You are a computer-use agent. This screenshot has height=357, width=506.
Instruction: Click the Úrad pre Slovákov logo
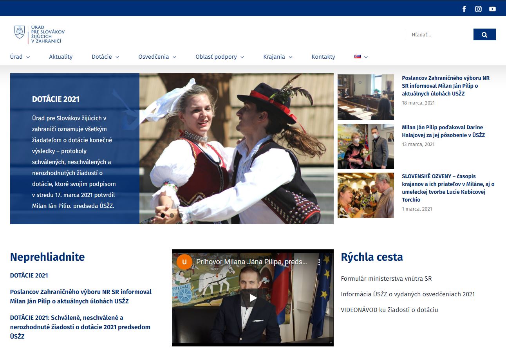tap(39, 34)
